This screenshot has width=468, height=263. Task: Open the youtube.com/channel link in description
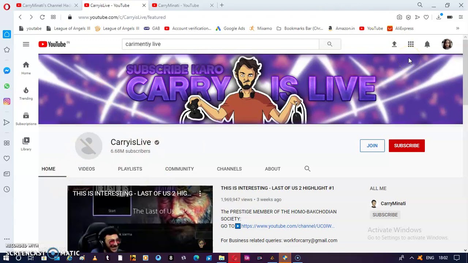tap(288, 226)
